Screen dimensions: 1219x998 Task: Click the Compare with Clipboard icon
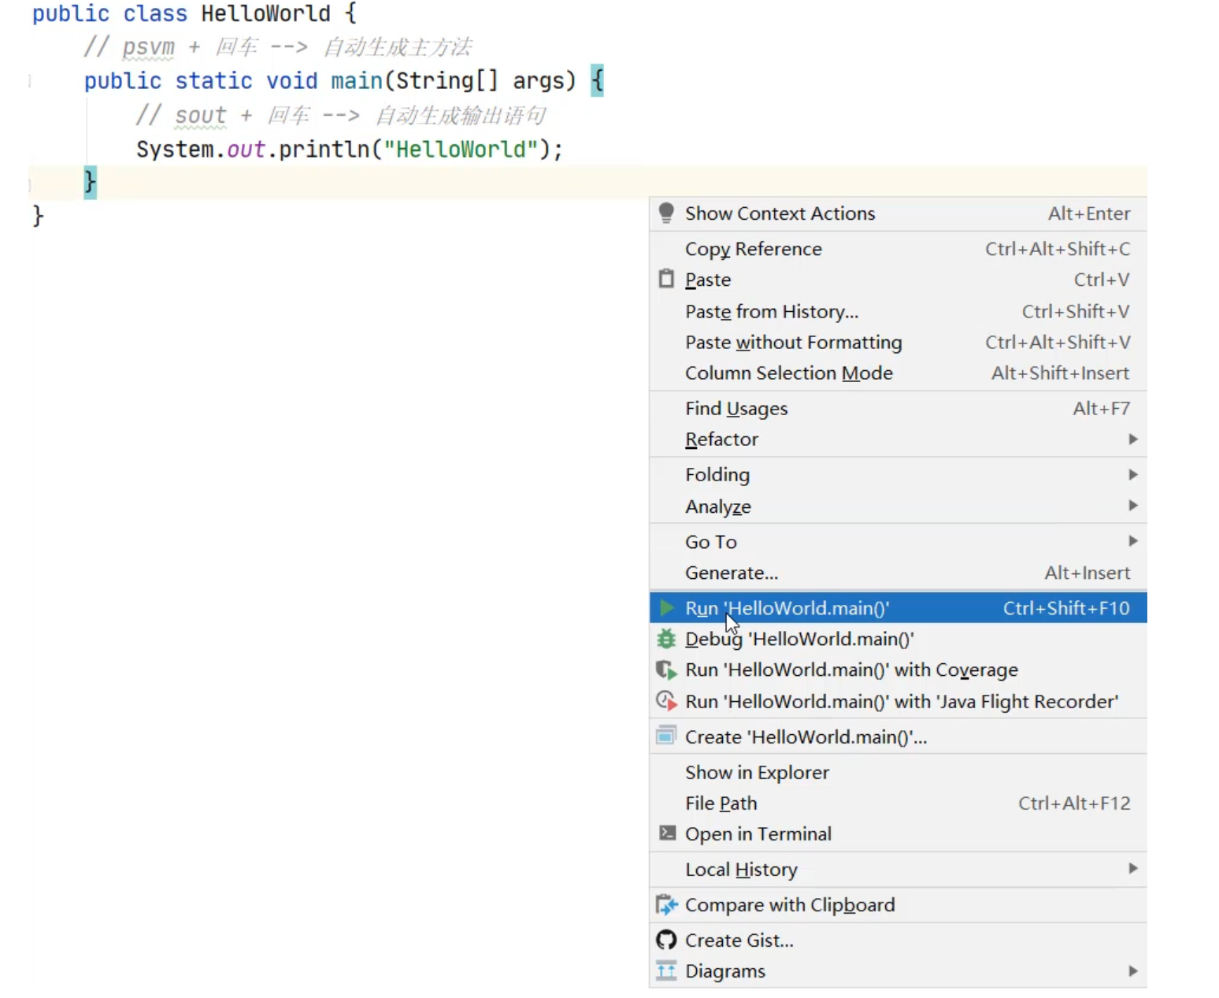(x=666, y=904)
